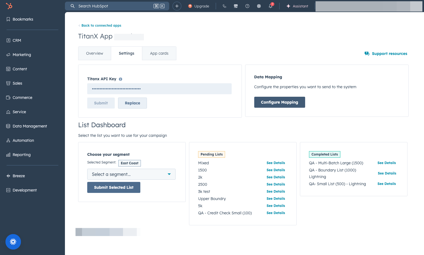Screen dimensions: 424x255
Task: See Details for QA - Credit Check Small
Action: click(x=276, y=213)
